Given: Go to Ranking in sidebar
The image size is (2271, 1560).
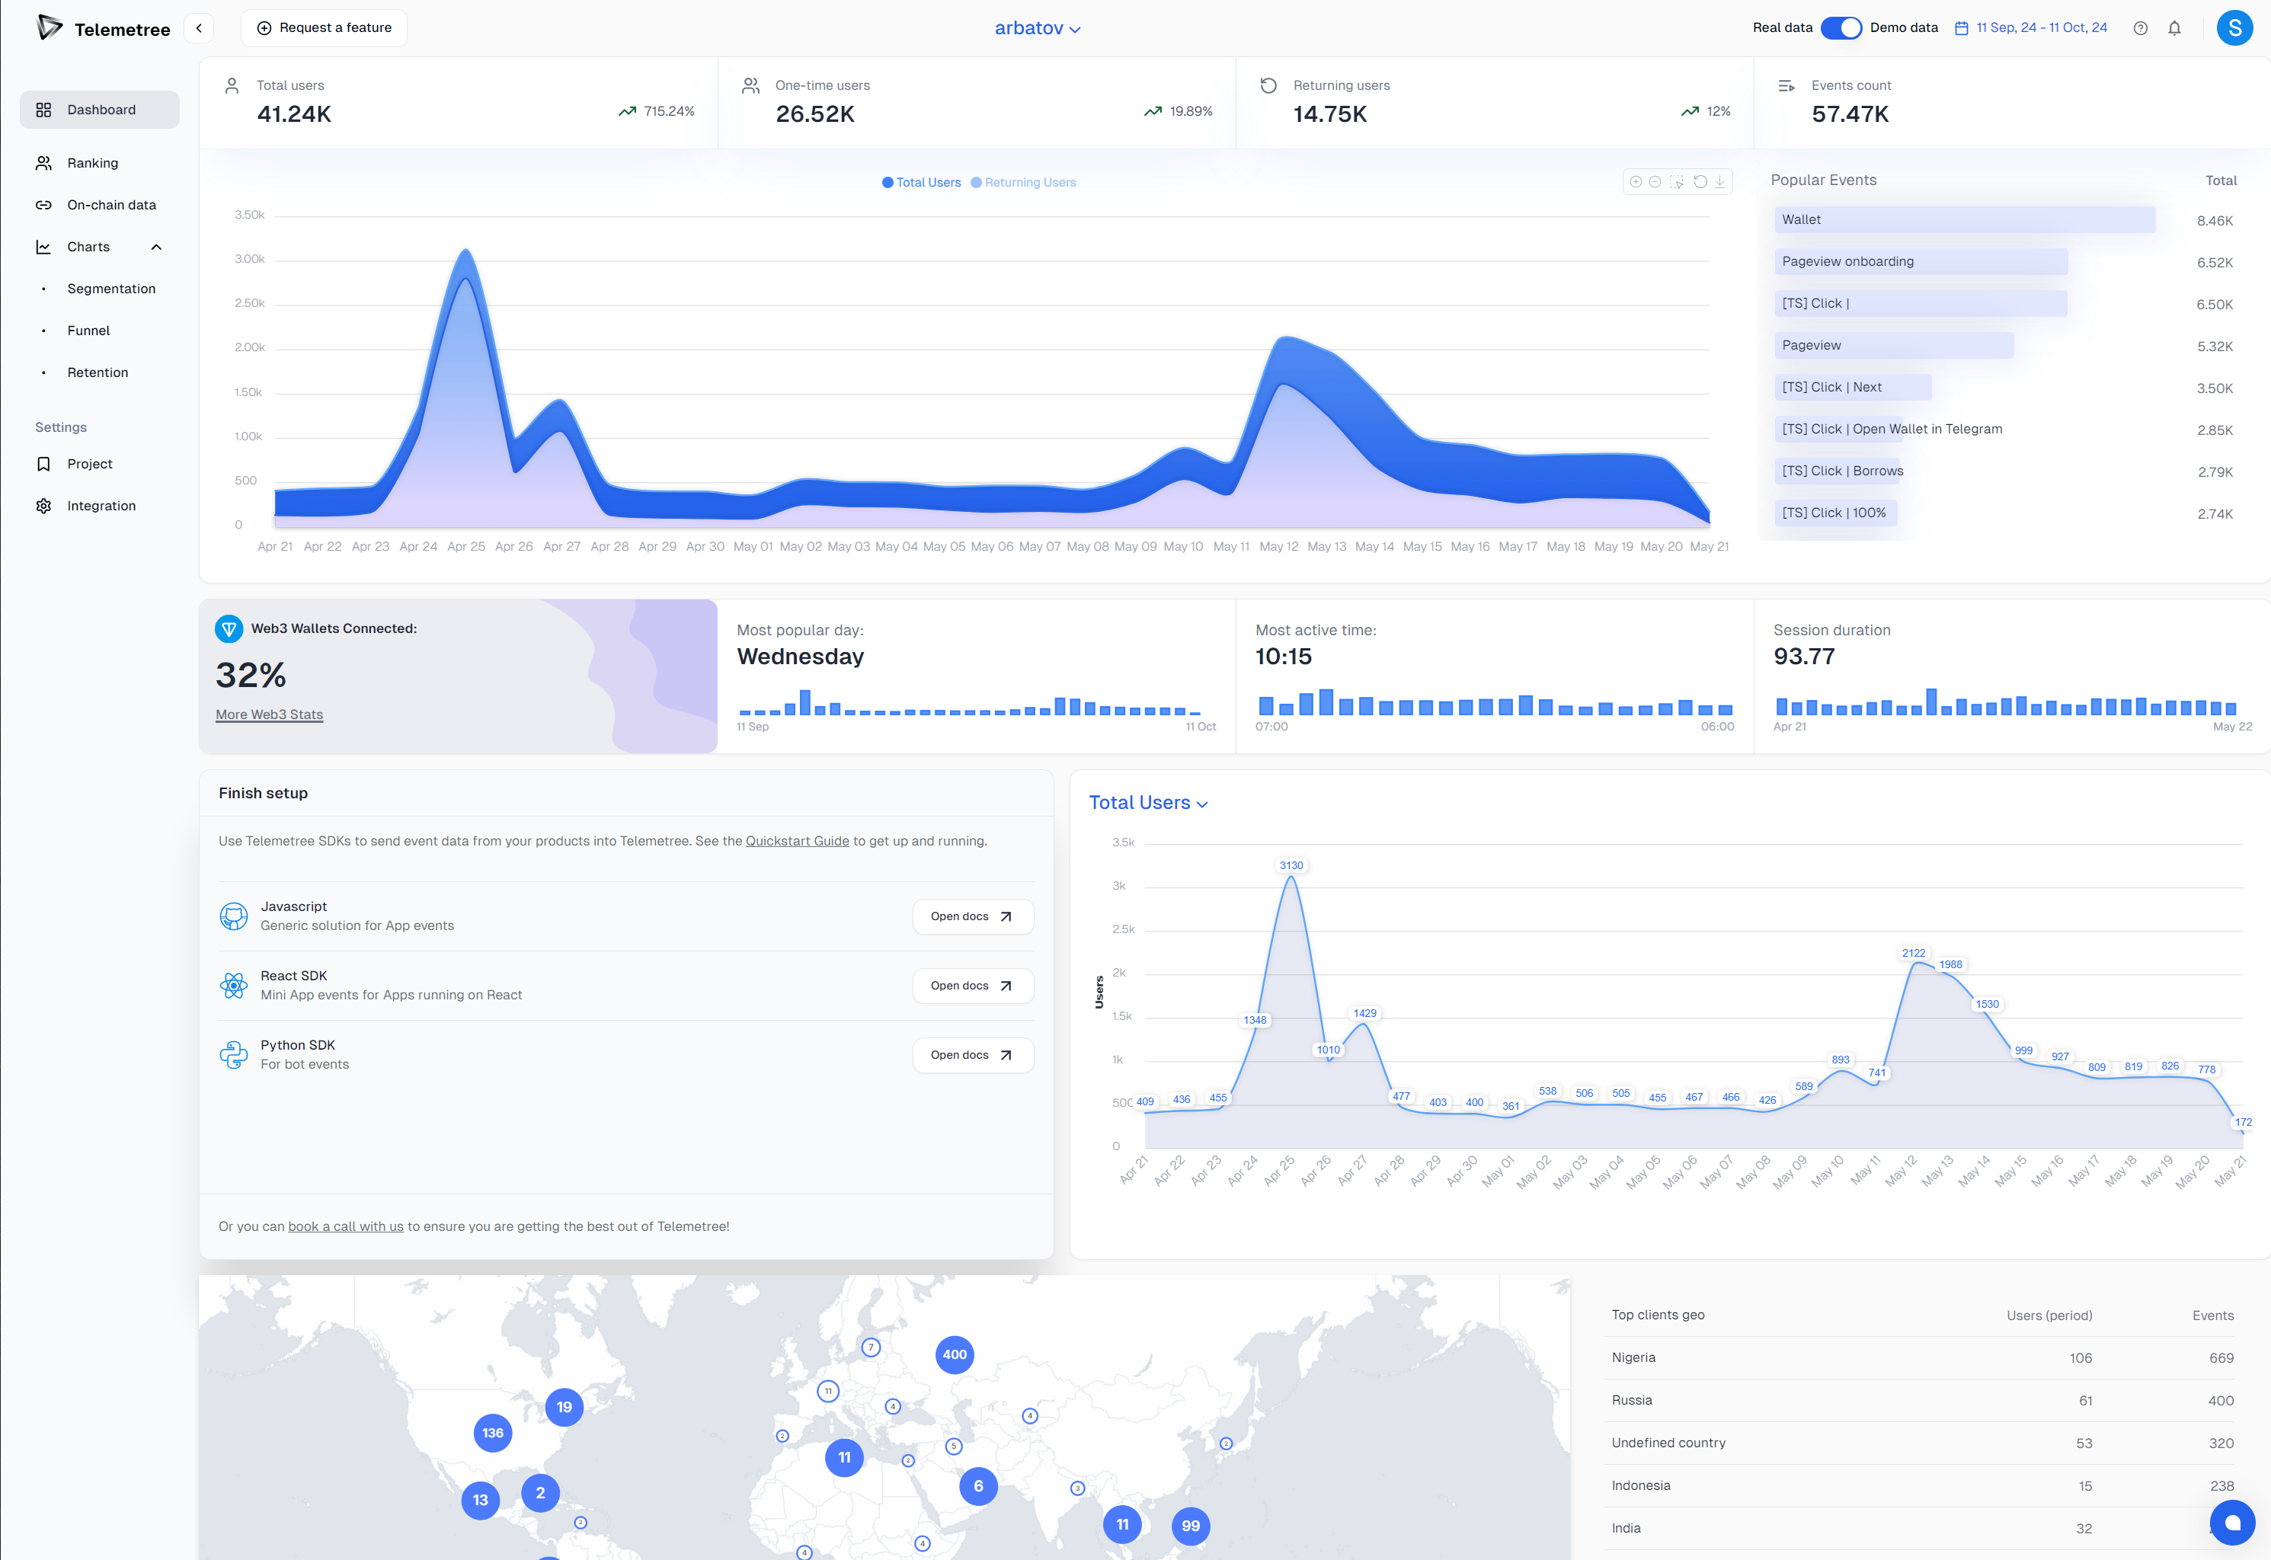Looking at the screenshot, I should click(93, 163).
